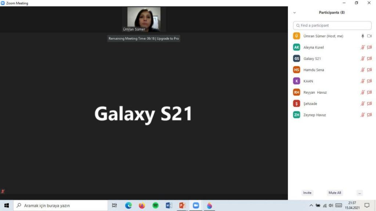Open Spotify from the taskbar

[x=155, y=206]
